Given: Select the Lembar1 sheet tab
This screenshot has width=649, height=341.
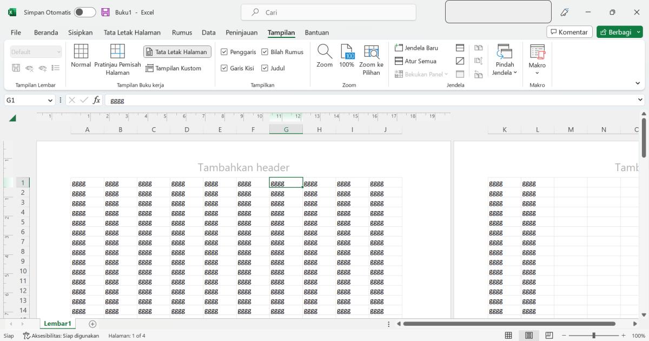Looking at the screenshot, I should tap(58, 324).
